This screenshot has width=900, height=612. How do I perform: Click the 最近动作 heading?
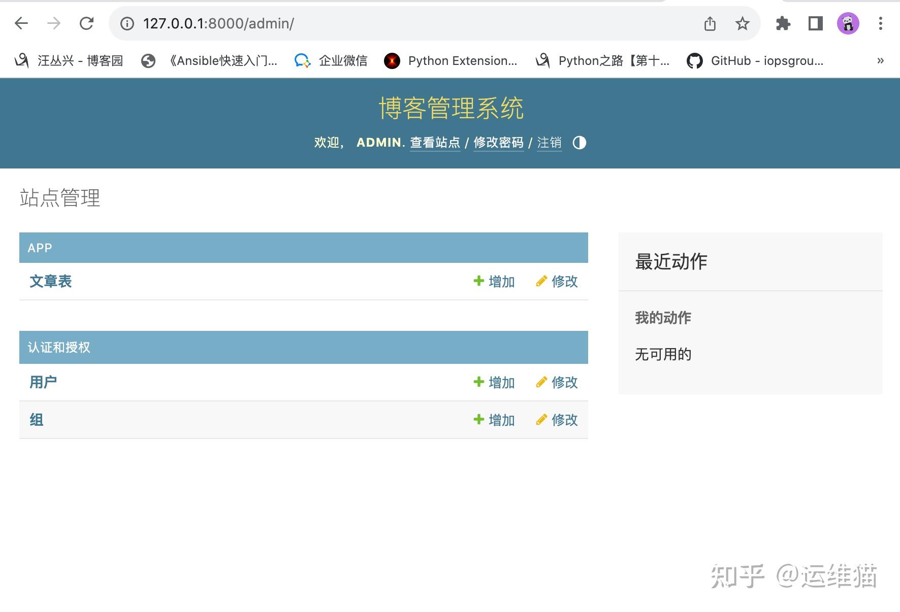click(x=671, y=262)
